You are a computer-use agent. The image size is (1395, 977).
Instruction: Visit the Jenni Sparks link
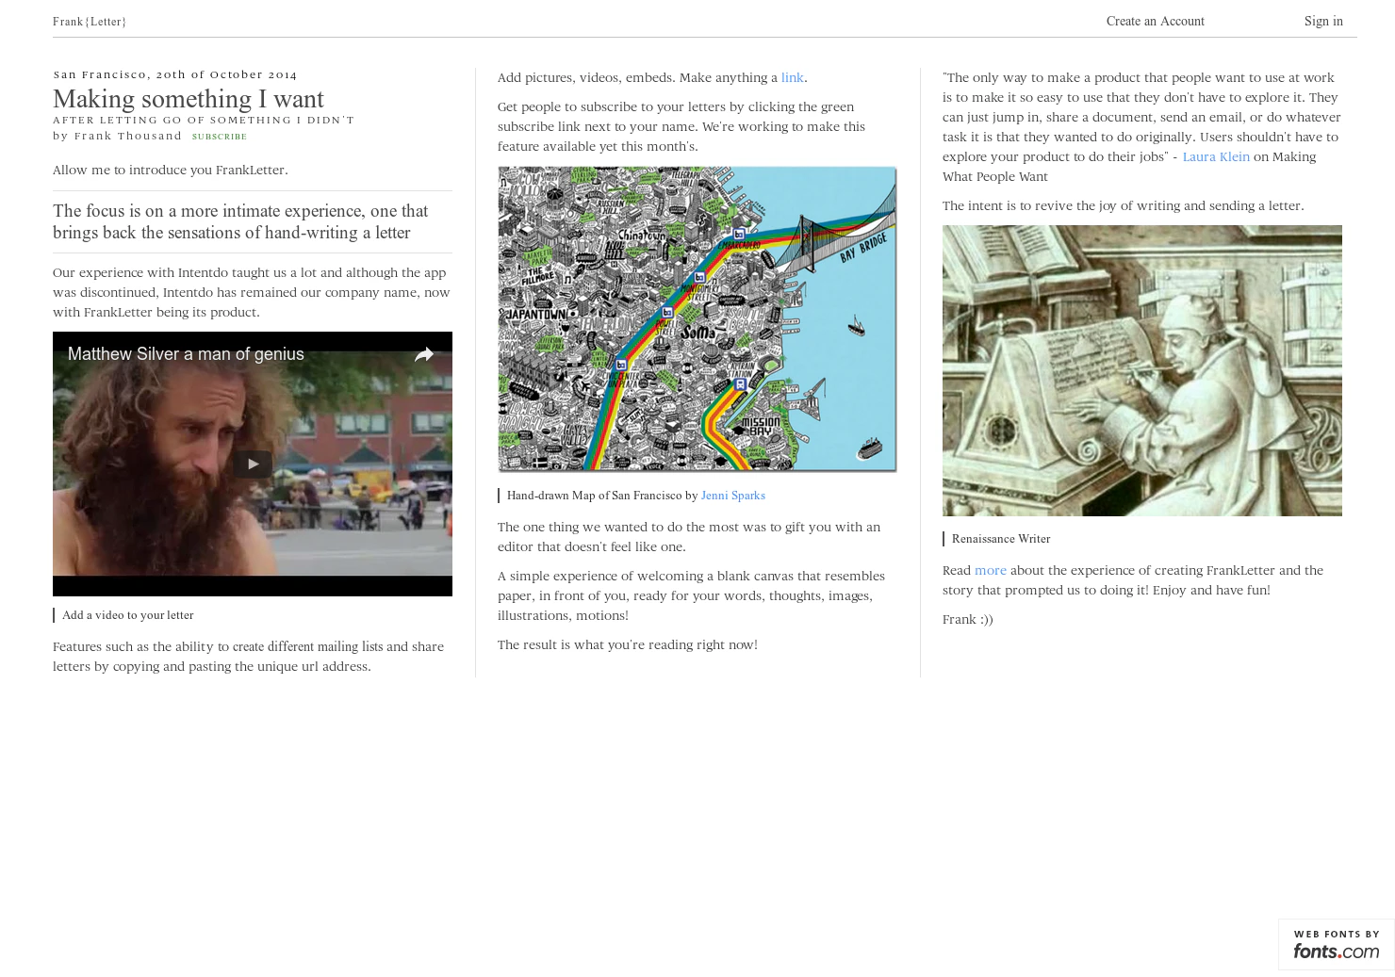(x=732, y=496)
